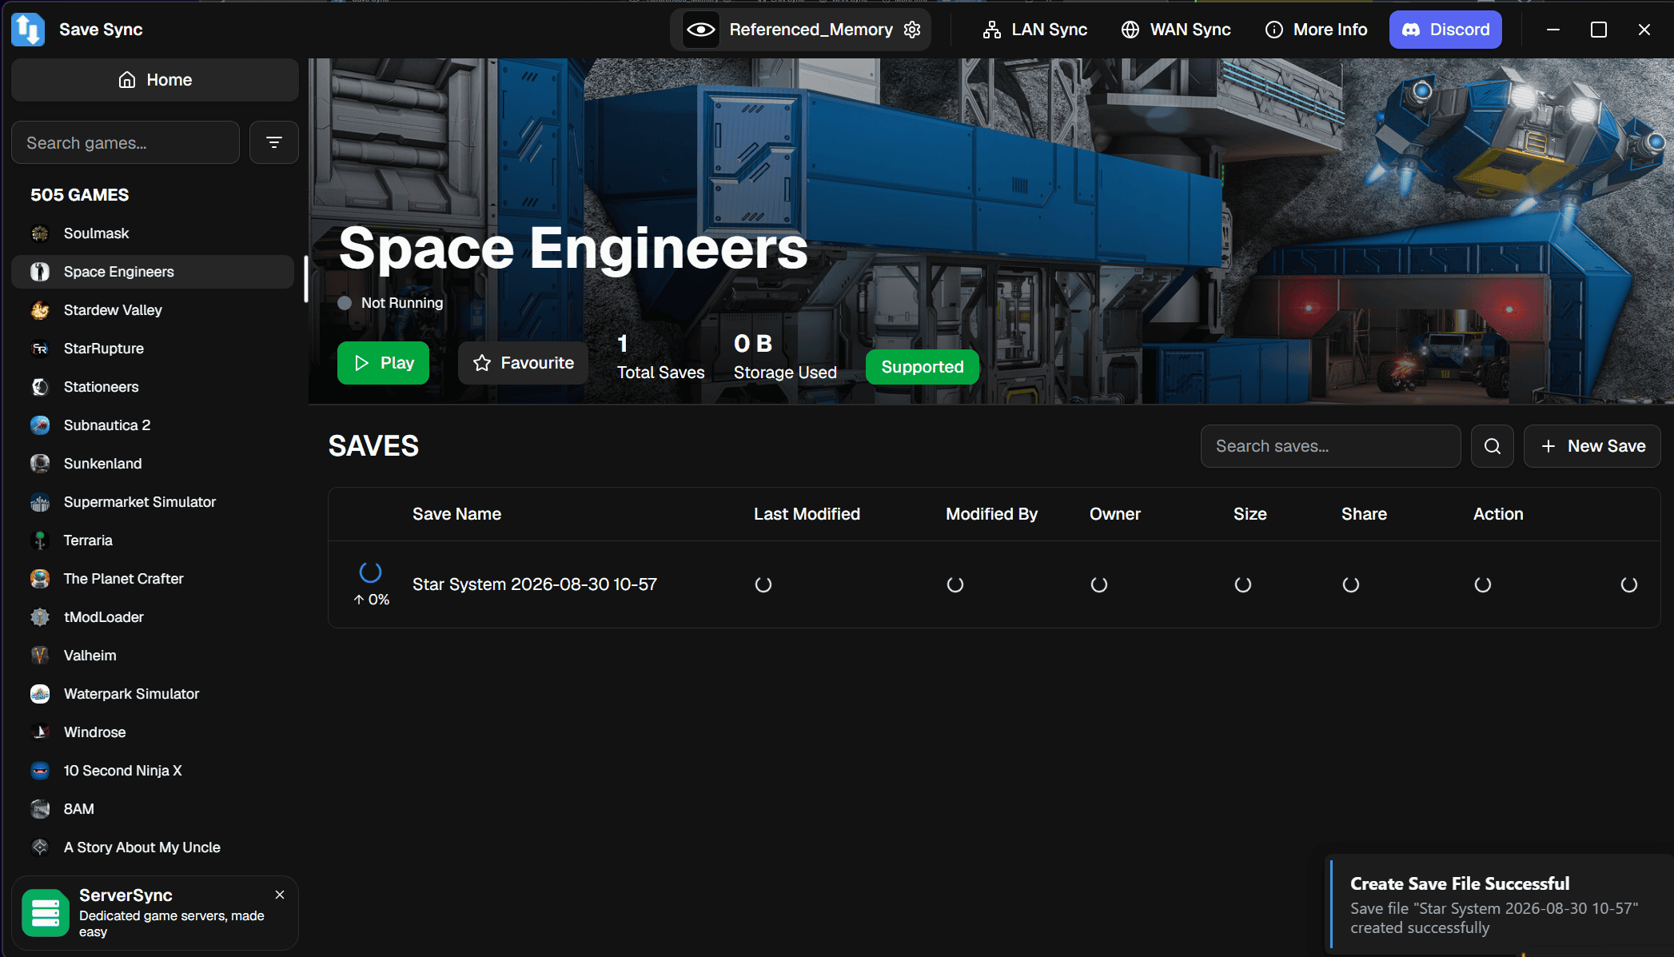1674x957 pixels.
Task: Click the Supermarket Simulator game icon
Action: click(40, 502)
